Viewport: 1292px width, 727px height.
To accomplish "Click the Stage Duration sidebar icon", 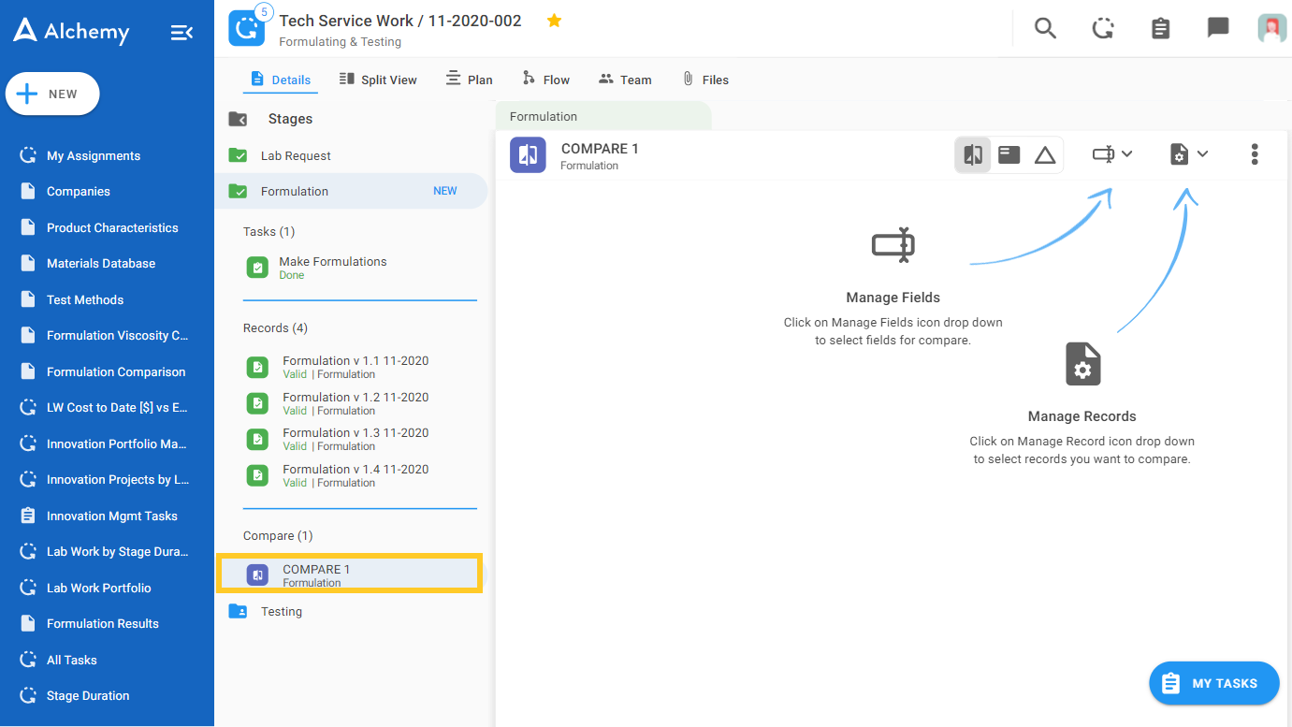I will click(28, 696).
